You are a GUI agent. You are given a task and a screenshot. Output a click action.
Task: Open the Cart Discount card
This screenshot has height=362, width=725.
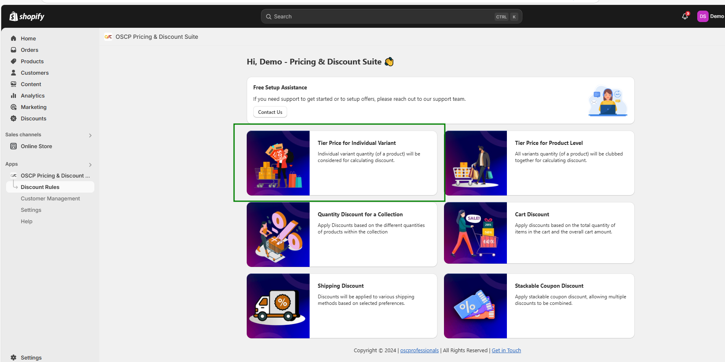[x=539, y=233]
